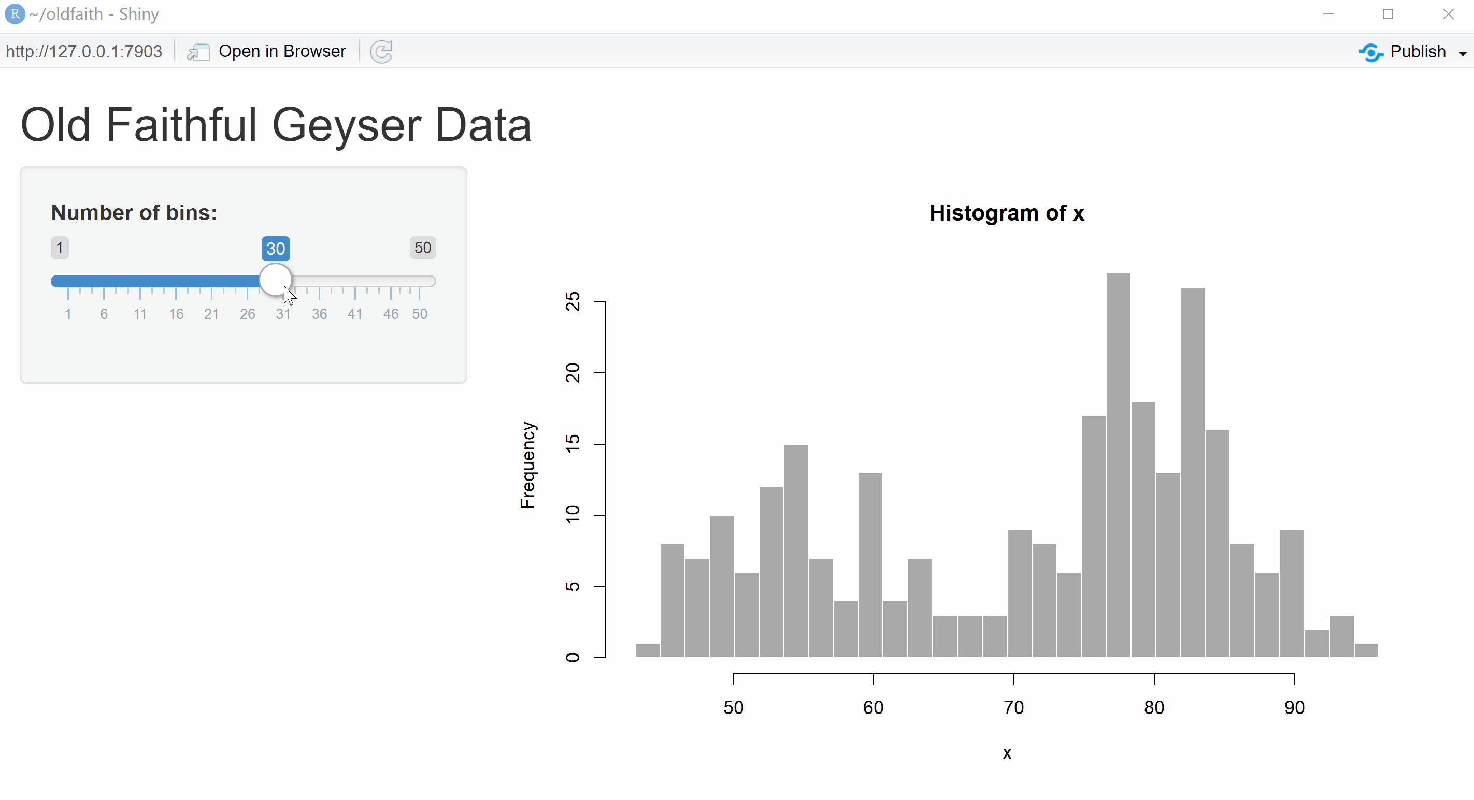Click the Histogram of x title
Viewport: 1474px width, 800px height.
[x=1007, y=213]
